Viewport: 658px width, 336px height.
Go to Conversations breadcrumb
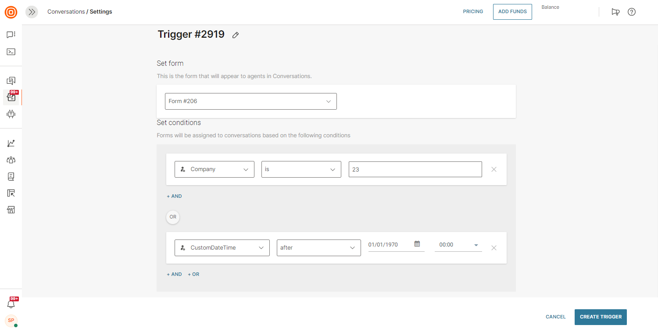(66, 12)
